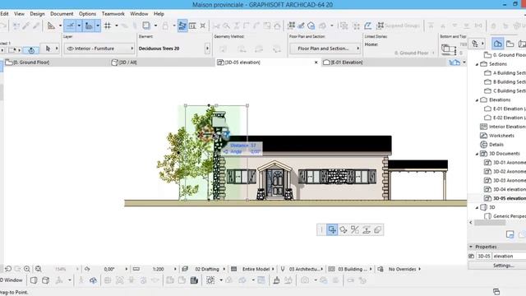Select the View Map navigator icon
This screenshot has width=526, height=296.
[x=510, y=44]
